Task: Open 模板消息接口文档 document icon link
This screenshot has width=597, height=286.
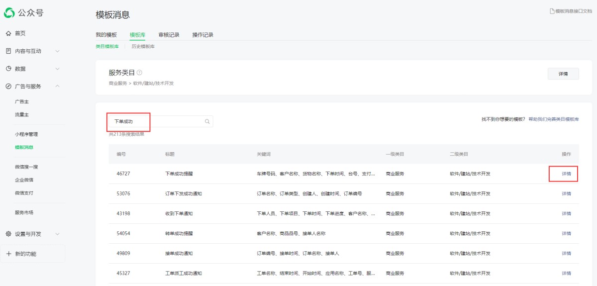Action: point(552,11)
